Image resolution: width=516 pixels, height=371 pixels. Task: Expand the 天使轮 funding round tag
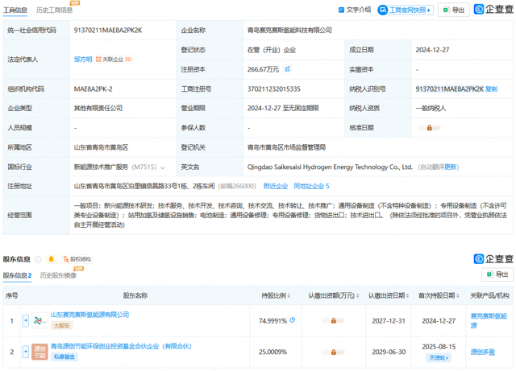click(439, 357)
